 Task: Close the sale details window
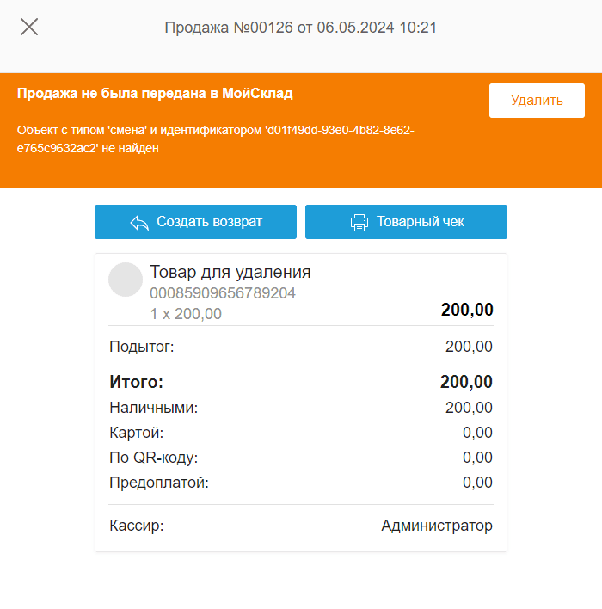pos(29,27)
